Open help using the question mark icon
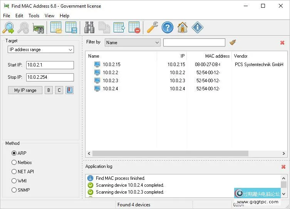This screenshot has height=209, width=290. point(168,28)
